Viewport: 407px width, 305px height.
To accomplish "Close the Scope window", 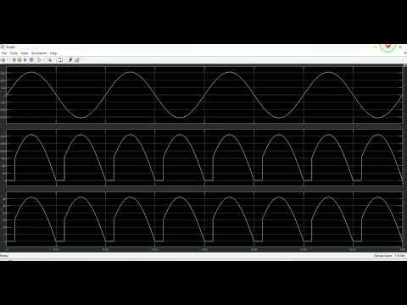I will (x=400, y=47).
